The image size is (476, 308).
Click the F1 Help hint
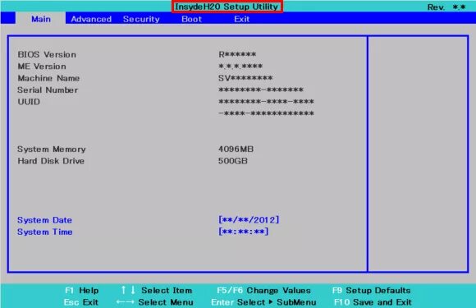point(82,291)
